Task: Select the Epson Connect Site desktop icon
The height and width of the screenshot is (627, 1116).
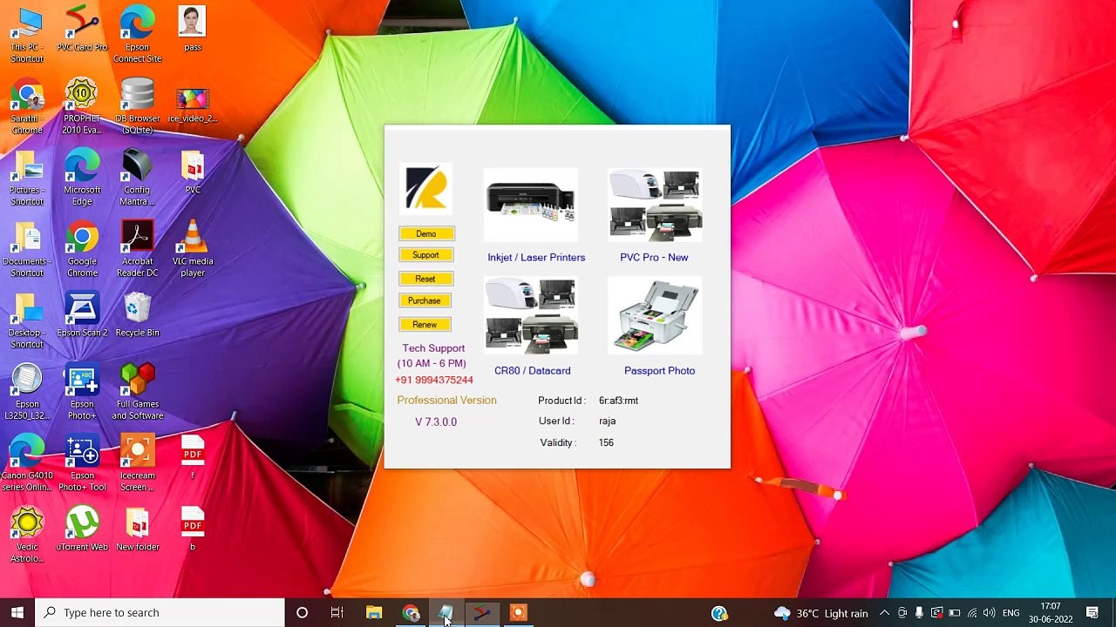Action: click(137, 35)
